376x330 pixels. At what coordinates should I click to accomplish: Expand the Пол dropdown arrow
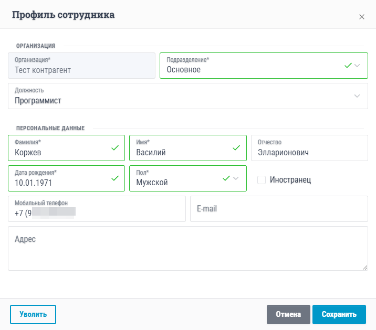point(236,178)
